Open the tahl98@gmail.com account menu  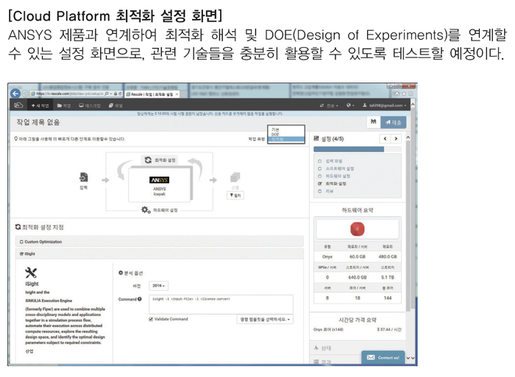pos(384,105)
